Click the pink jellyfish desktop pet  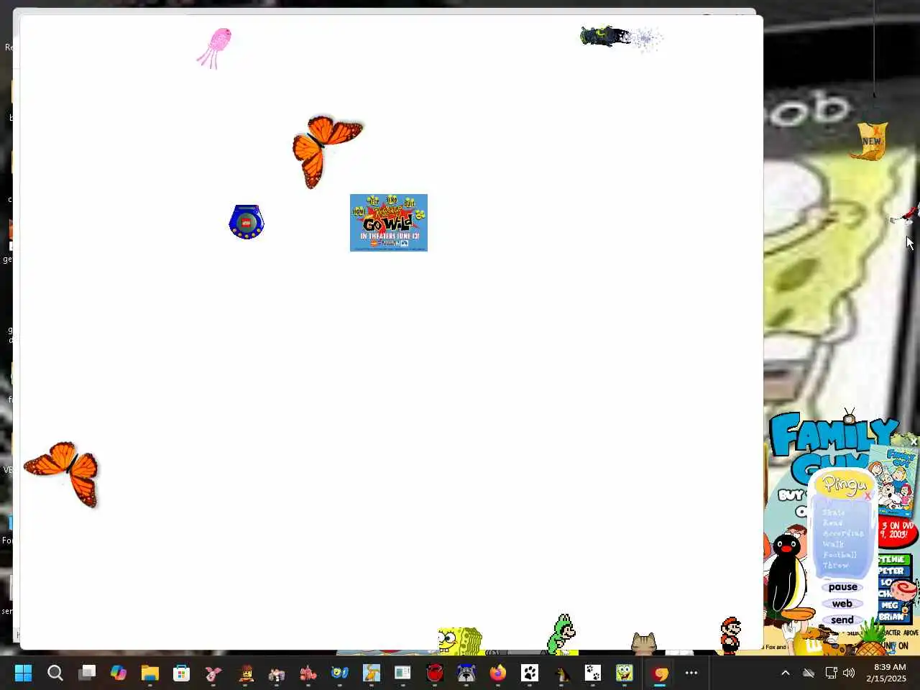click(x=215, y=47)
